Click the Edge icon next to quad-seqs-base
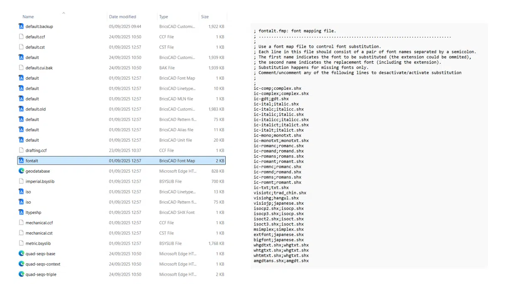 click(x=21, y=253)
